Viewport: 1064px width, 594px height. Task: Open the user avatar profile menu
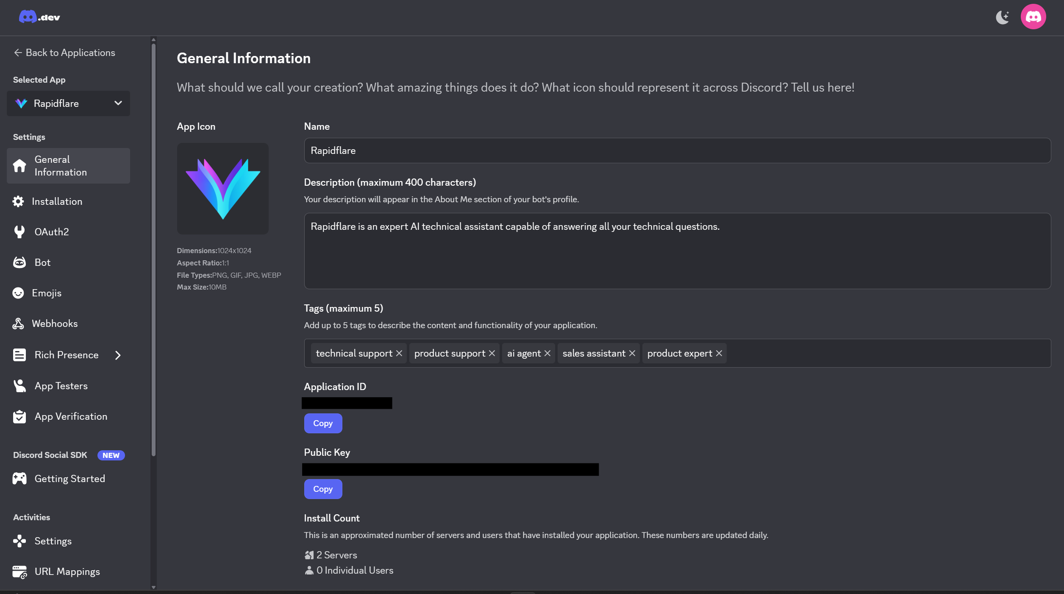[1033, 17]
